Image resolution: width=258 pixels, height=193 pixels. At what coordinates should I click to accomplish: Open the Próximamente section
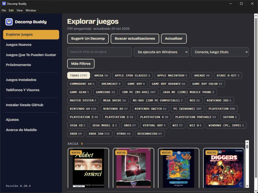coord(31,65)
